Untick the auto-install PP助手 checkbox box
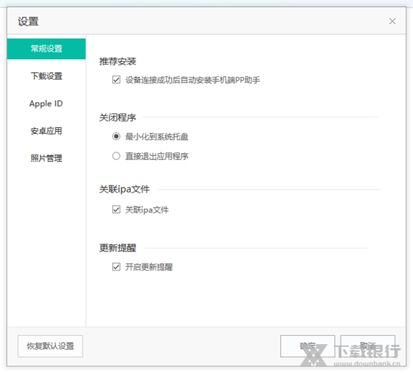Image resolution: width=413 pixels, height=373 pixels. 116,80
